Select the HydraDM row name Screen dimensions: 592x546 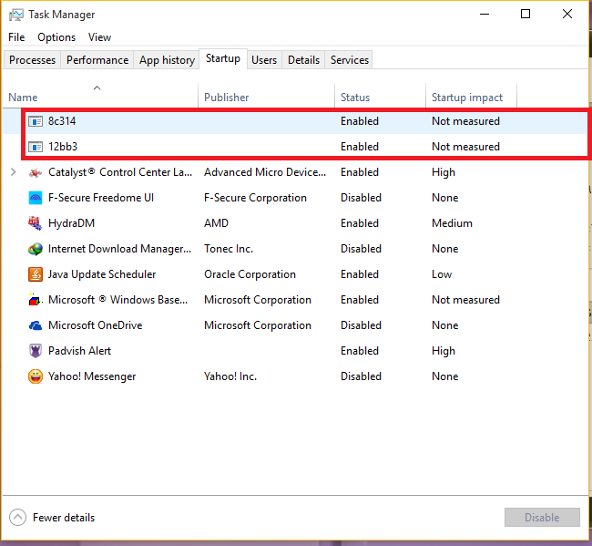tap(71, 223)
